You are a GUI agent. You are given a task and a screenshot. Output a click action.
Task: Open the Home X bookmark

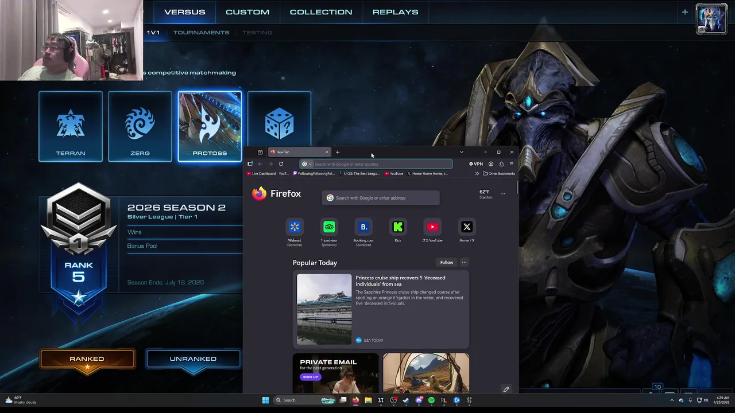point(428,174)
